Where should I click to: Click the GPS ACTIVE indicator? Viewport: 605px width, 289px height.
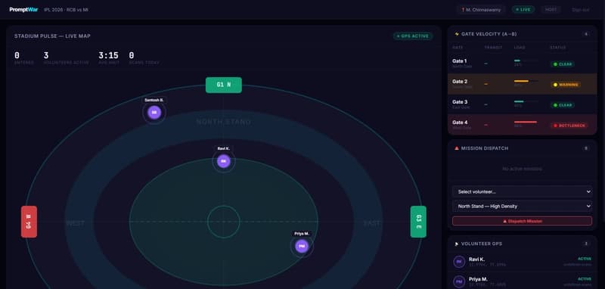[413, 36]
